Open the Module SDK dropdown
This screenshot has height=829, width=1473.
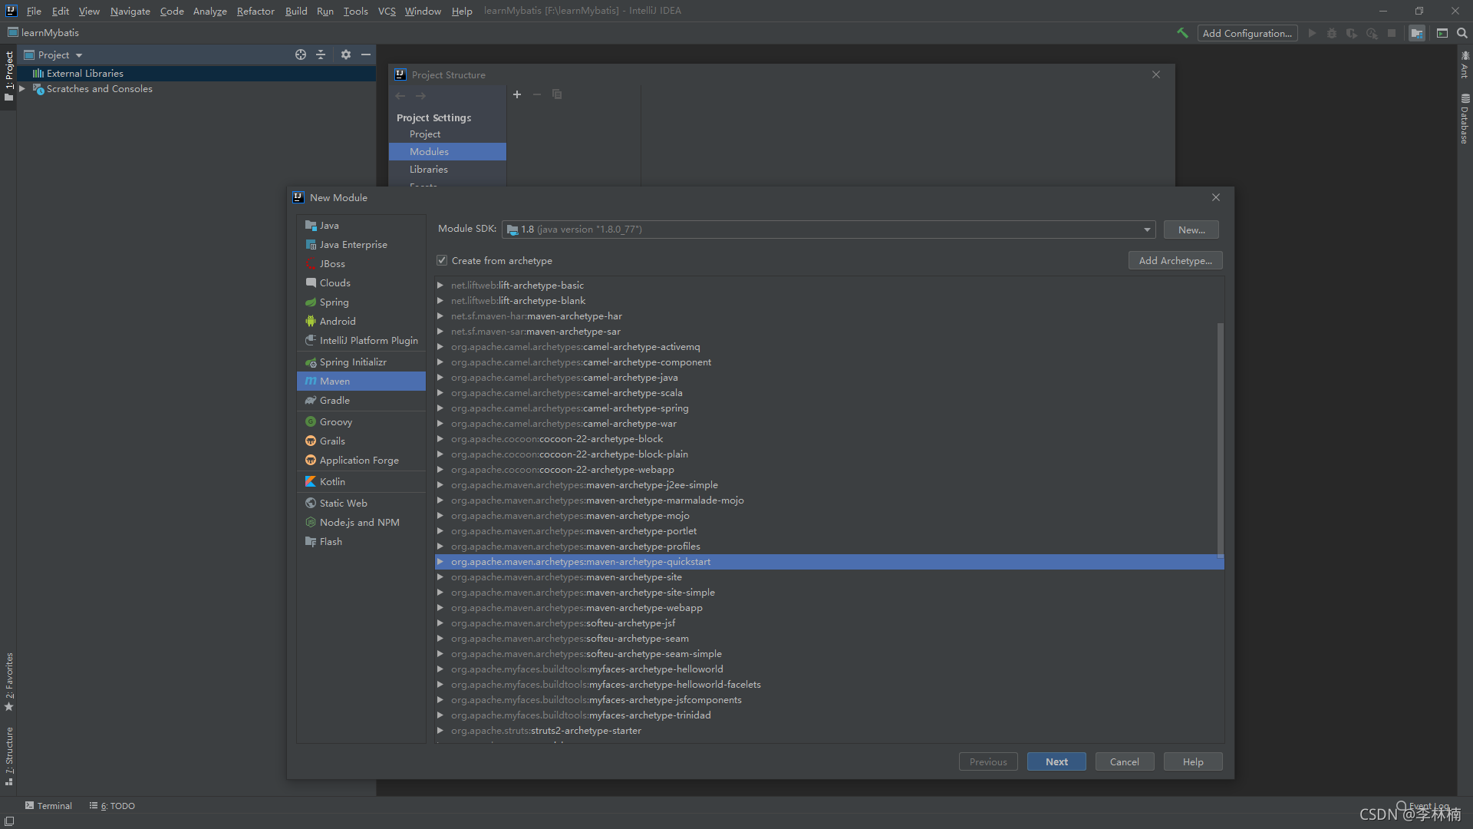[x=829, y=229]
